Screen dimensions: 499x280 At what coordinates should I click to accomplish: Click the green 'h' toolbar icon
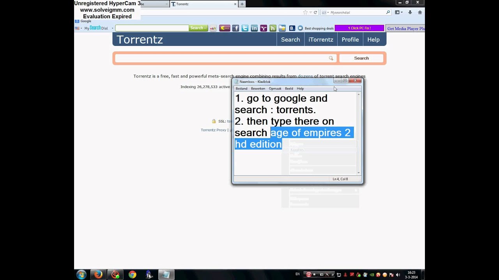273,28
